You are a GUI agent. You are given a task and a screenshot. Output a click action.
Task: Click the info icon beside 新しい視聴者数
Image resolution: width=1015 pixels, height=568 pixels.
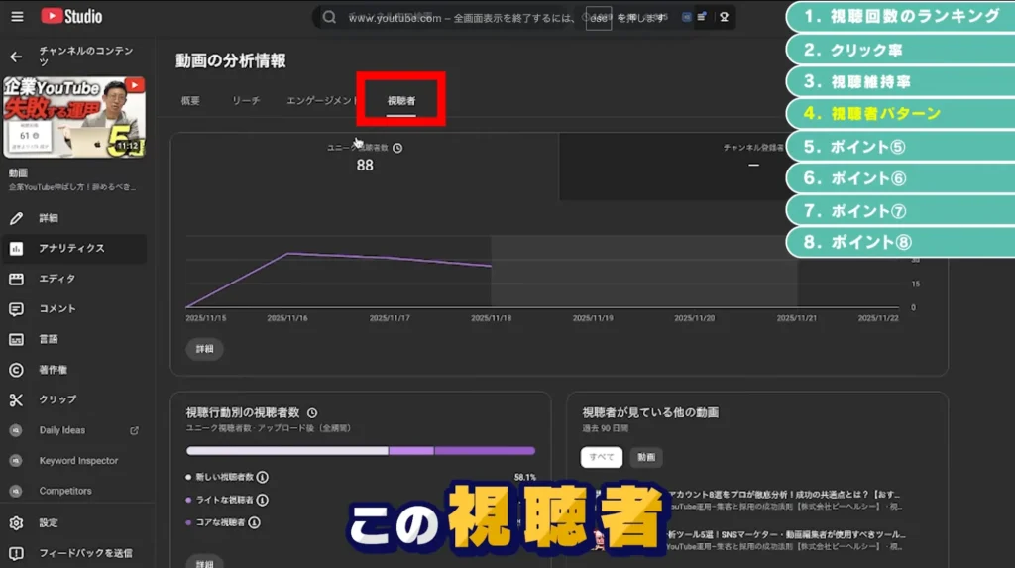[263, 477]
